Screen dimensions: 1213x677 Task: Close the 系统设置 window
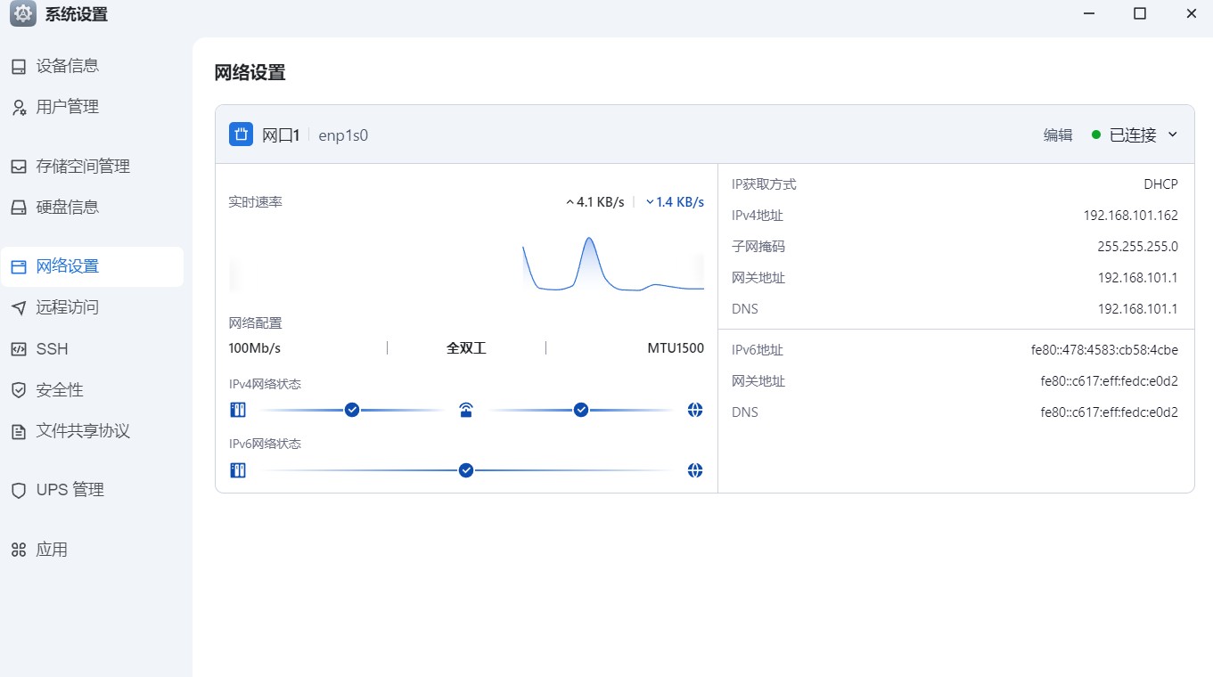(1191, 13)
